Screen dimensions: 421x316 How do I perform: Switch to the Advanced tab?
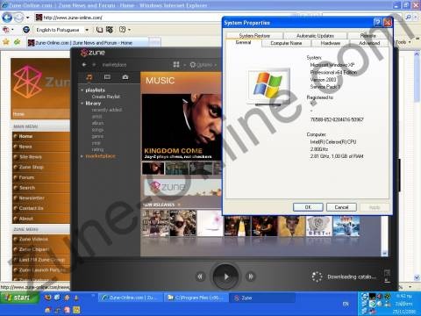tap(369, 43)
